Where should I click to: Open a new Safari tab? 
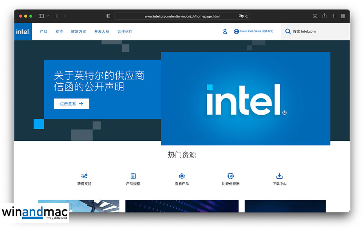tap(334, 16)
